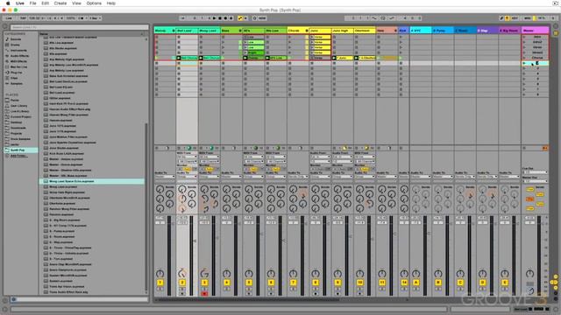561x315 pixels.
Task: Open the Plug-ins category in browser
Action: (16, 73)
